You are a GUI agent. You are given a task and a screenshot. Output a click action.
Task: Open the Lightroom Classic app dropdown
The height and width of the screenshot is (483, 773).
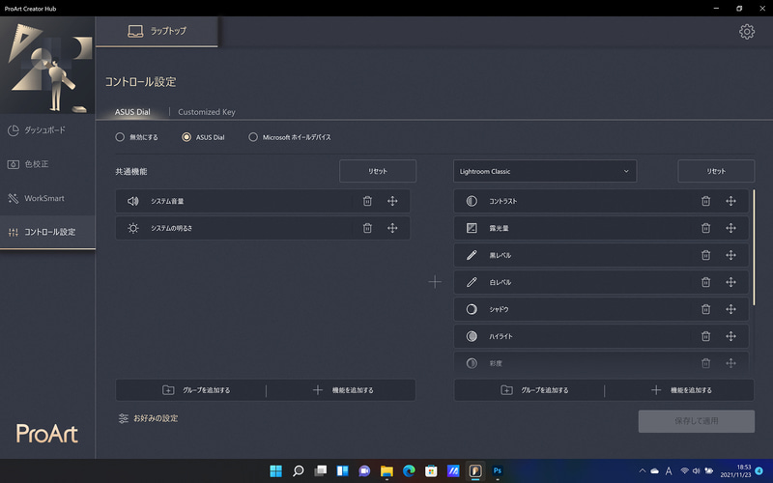545,171
